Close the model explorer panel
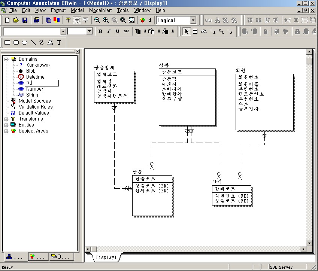The image size is (318, 271). coord(78,52)
